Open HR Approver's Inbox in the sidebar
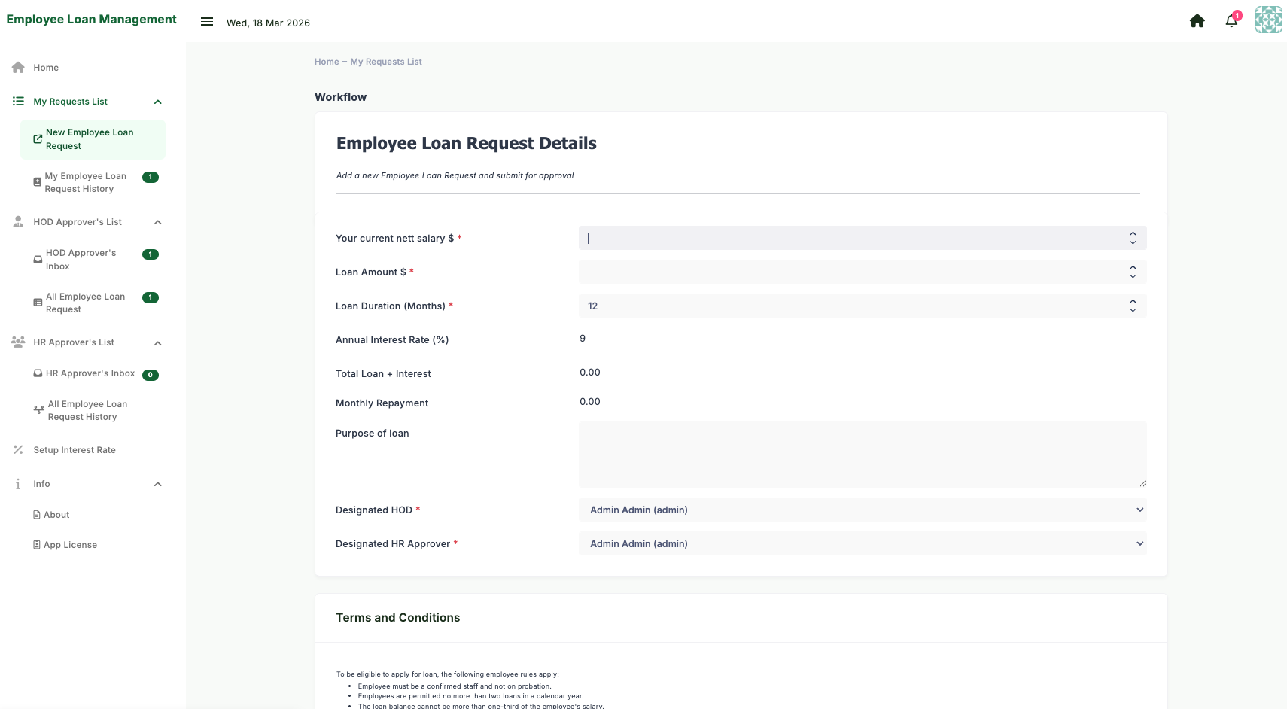The image size is (1287, 709). pyautogui.click(x=90, y=373)
